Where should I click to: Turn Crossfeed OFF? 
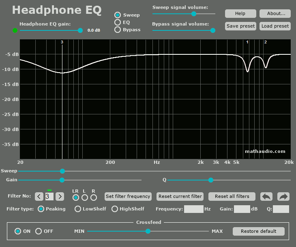pos(39,231)
